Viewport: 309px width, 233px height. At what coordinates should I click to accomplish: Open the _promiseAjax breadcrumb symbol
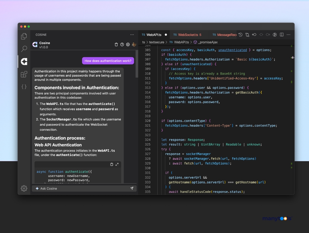[x=208, y=42]
